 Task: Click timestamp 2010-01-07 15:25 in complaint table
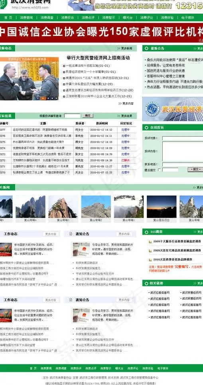(101, 172)
